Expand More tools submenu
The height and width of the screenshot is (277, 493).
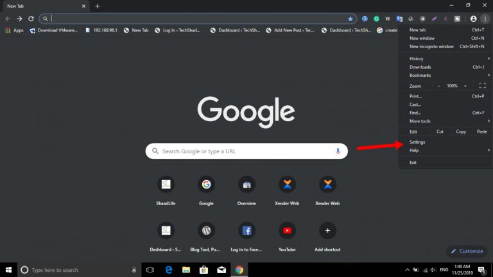point(446,121)
